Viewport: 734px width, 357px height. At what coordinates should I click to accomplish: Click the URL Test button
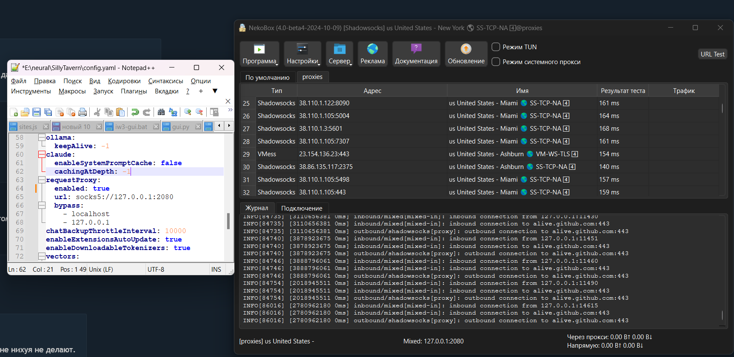point(712,54)
